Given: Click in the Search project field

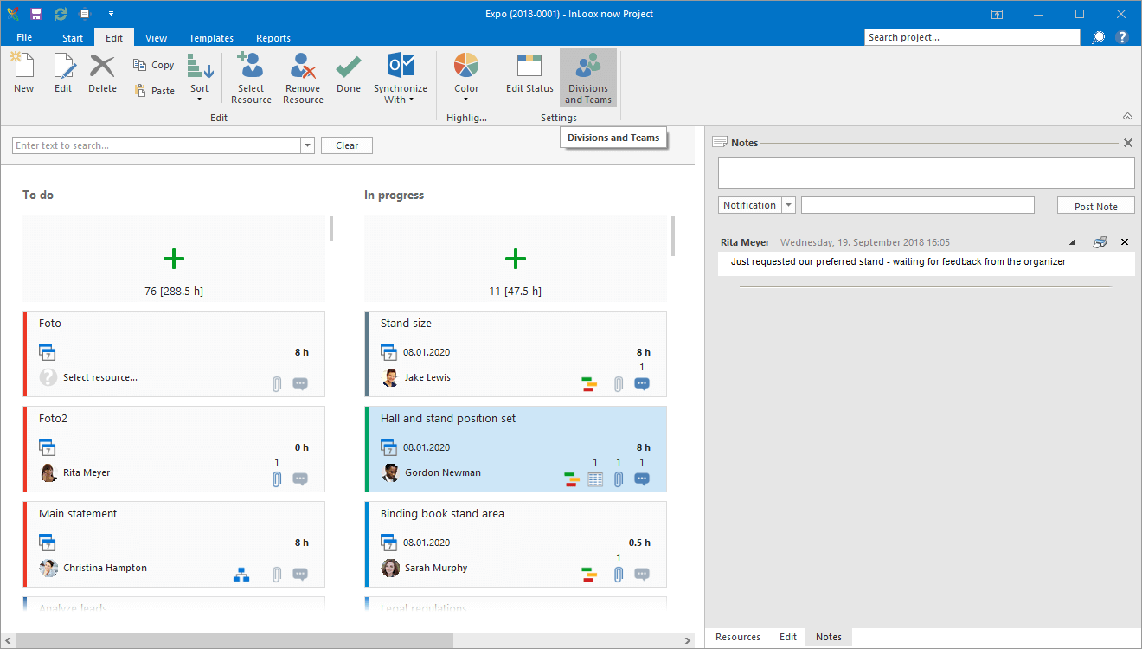Looking at the screenshot, I should pyautogui.click(x=972, y=37).
